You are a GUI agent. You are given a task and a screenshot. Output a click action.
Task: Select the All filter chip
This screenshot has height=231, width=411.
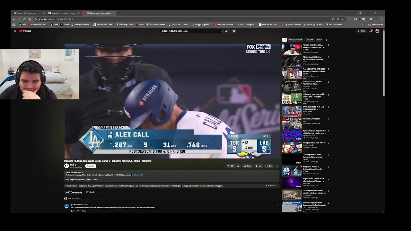284,40
